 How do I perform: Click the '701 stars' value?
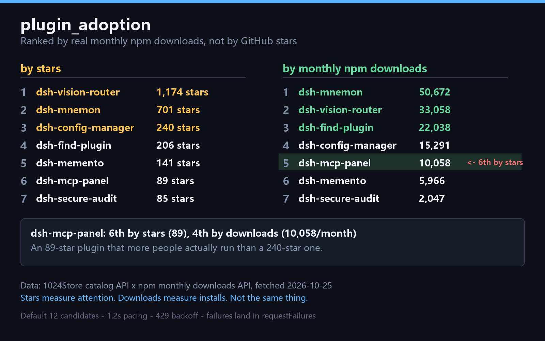pos(178,110)
